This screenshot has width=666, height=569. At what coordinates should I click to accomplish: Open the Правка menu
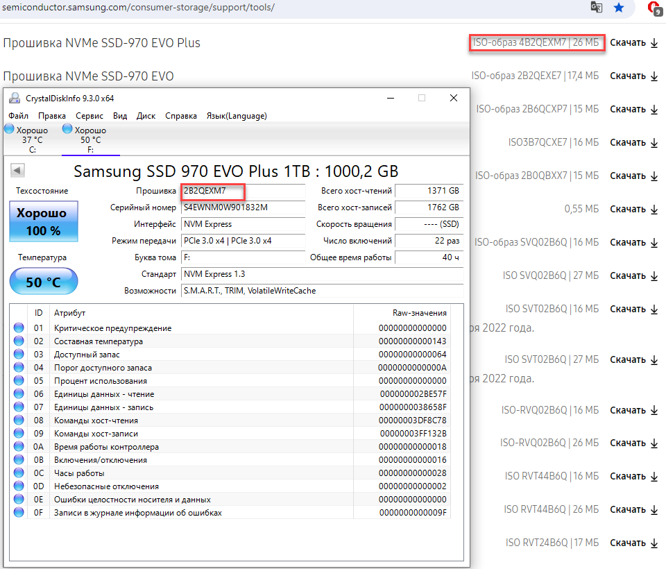pos(52,116)
